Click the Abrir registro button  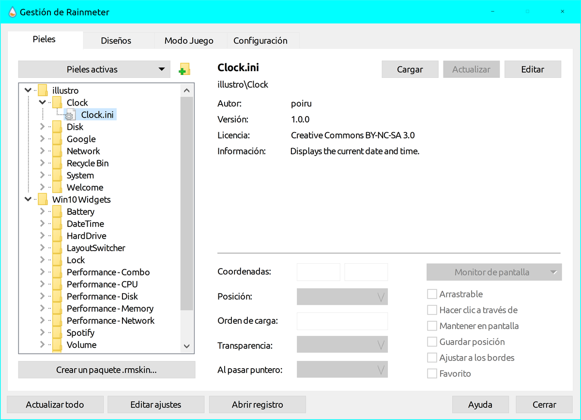pos(258,405)
